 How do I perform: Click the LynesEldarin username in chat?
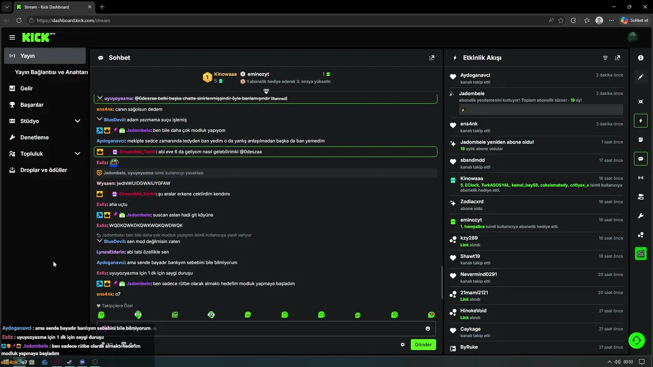coord(111,252)
